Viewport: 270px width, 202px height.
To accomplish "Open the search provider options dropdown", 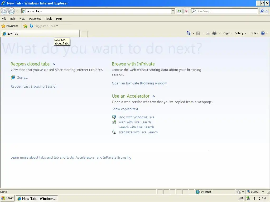I will 266,11.
